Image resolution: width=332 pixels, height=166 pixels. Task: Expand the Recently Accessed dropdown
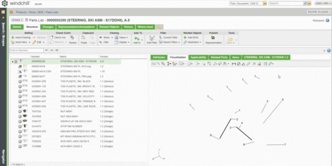click(x=317, y=12)
